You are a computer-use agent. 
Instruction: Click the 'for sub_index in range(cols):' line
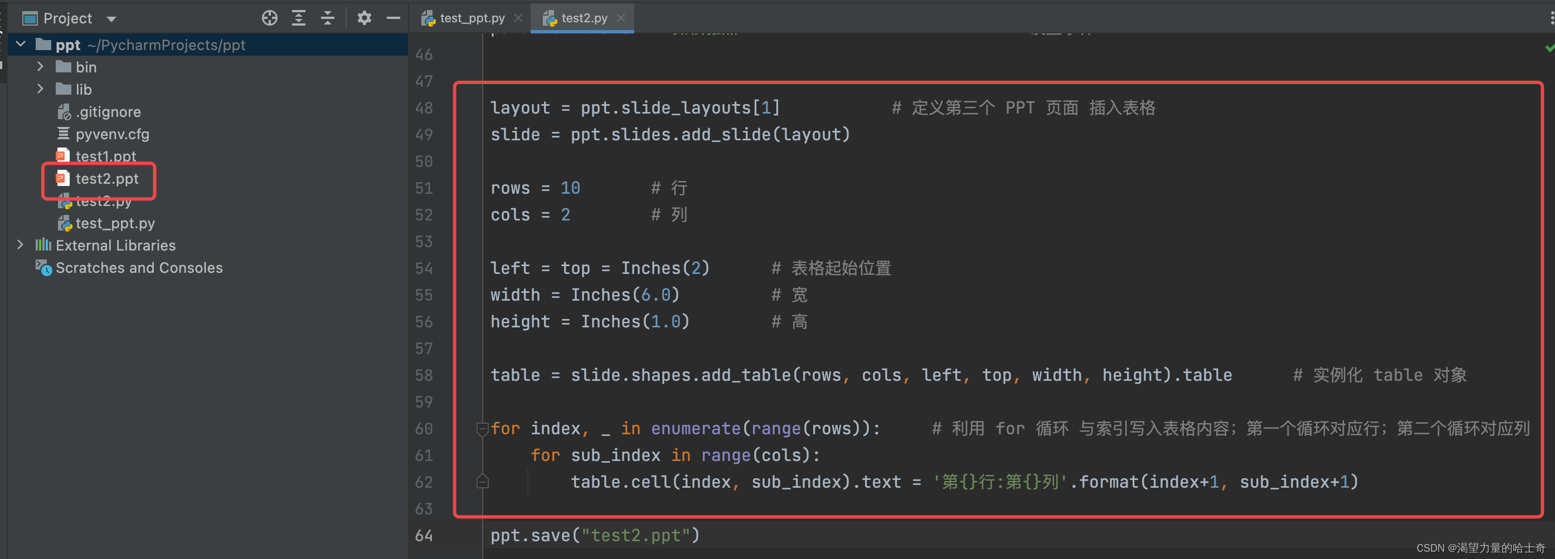pos(676,455)
